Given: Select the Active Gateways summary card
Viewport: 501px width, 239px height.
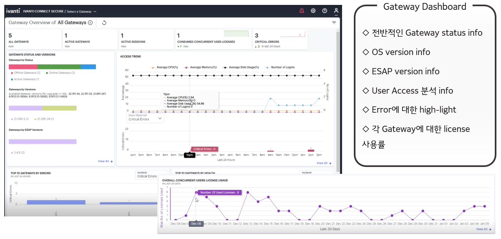Looking at the screenshot, I should point(90,39).
